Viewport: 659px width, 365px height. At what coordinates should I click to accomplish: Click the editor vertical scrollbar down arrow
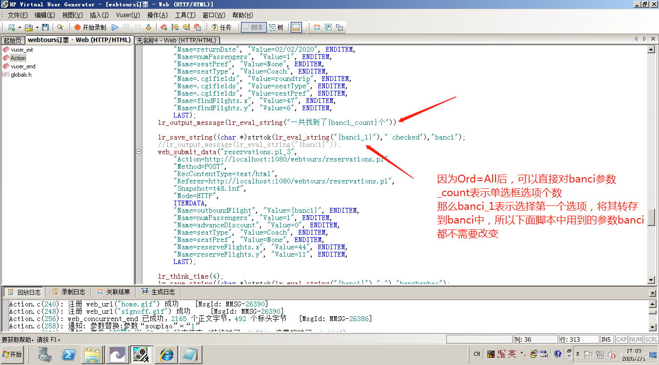(651, 280)
